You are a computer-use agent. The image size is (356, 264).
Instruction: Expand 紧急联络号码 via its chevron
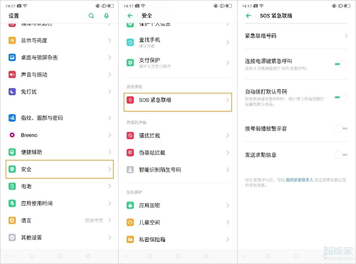pos(346,36)
